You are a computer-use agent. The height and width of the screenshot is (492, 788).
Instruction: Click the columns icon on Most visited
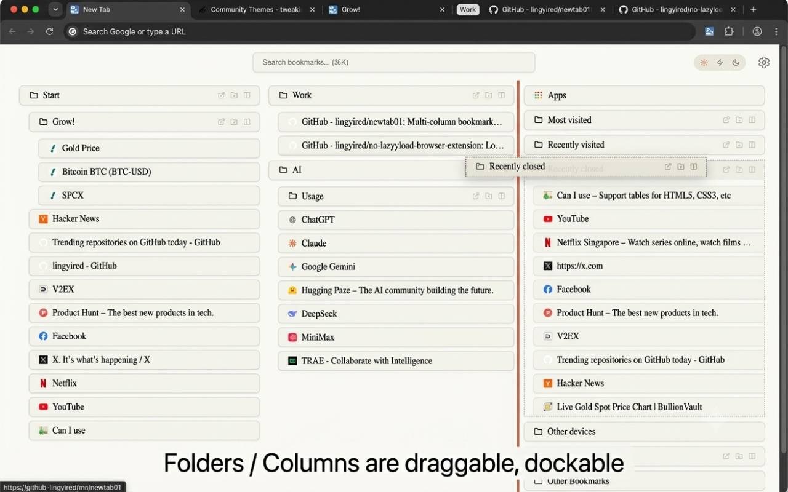pos(752,120)
